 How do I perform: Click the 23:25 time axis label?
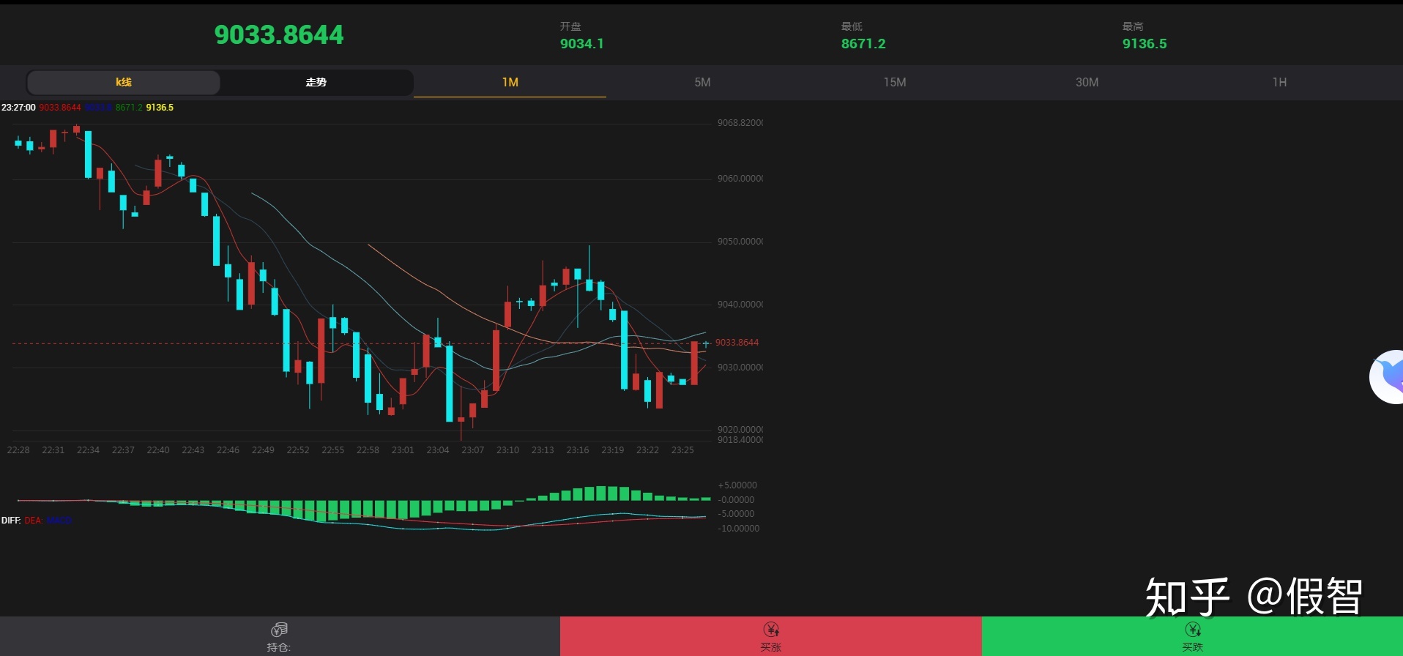[x=682, y=450]
